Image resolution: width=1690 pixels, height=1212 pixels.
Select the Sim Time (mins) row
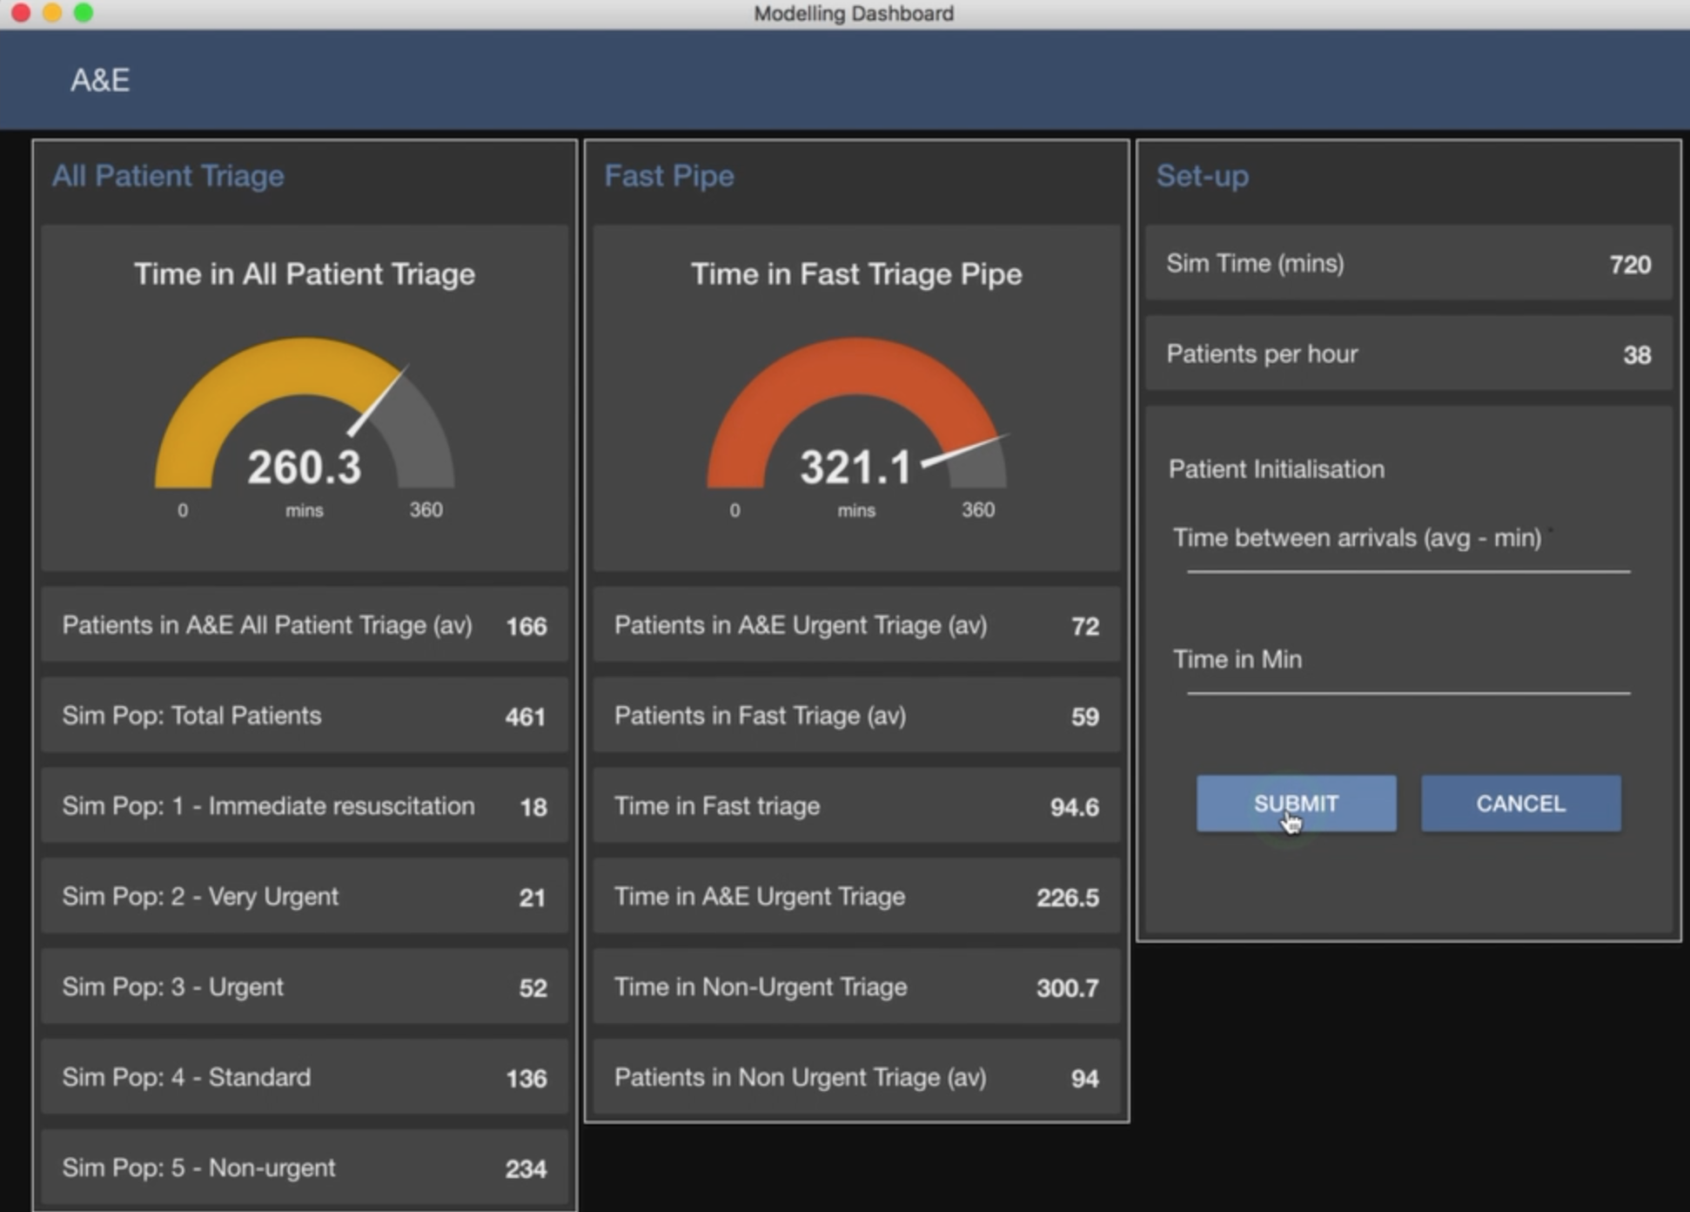(1407, 264)
